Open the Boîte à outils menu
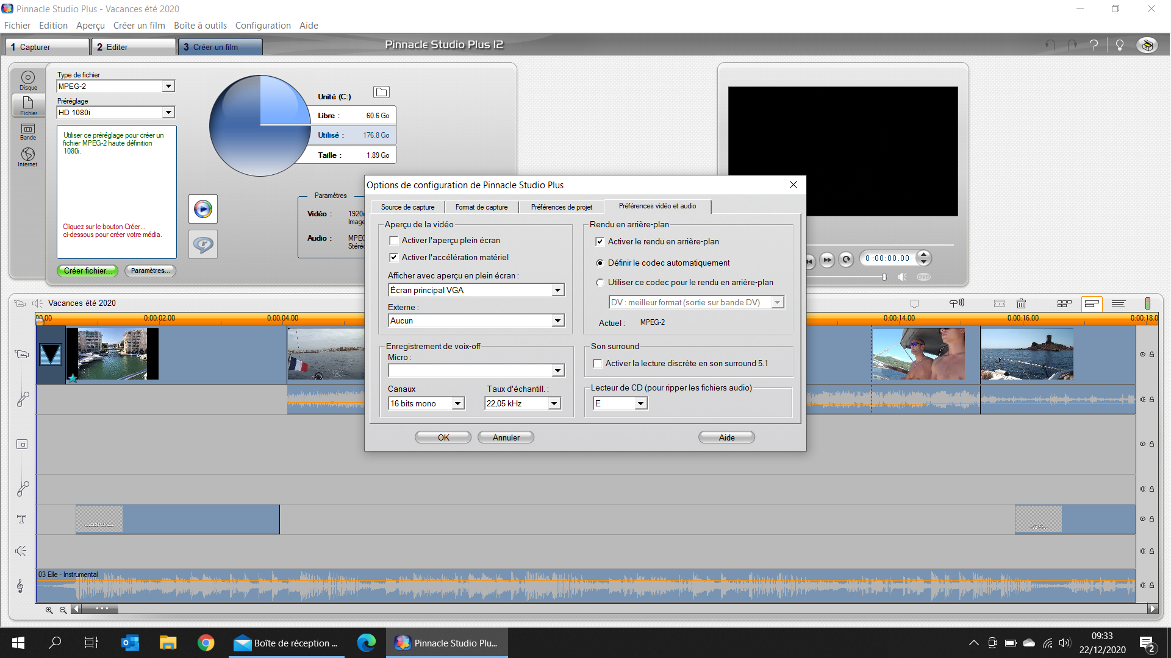The width and height of the screenshot is (1171, 658). tap(200, 26)
